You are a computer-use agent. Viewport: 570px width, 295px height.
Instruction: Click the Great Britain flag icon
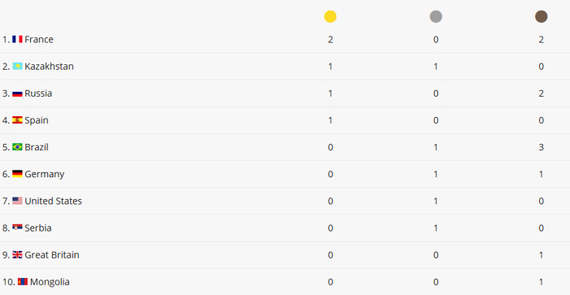click(17, 254)
